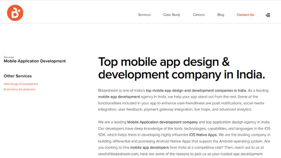Screen dimensions: 281x158
Task: Click the Other Services heading
Action: click(x=17, y=76)
